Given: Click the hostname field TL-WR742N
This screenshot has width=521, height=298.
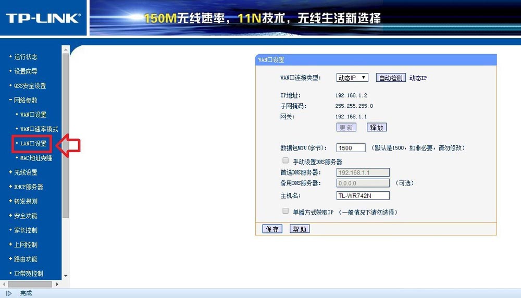Looking at the screenshot, I should [x=363, y=195].
